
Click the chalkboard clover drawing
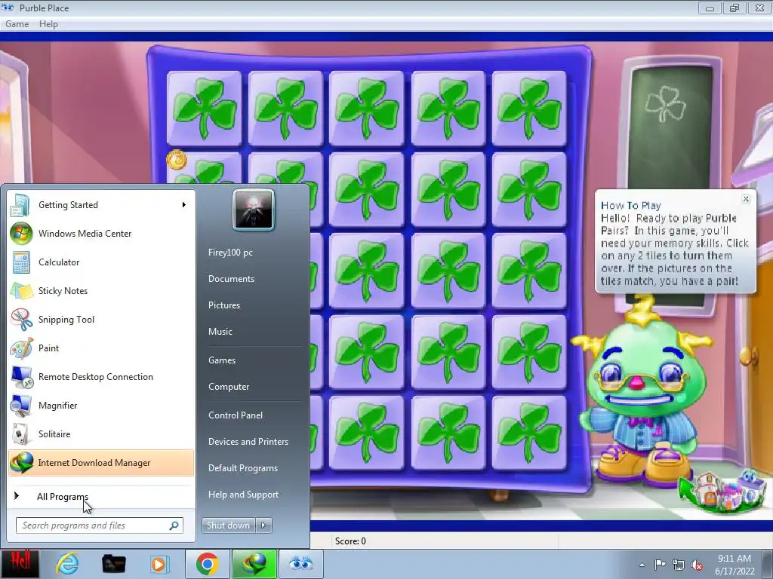pyautogui.click(x=665, y=103)
